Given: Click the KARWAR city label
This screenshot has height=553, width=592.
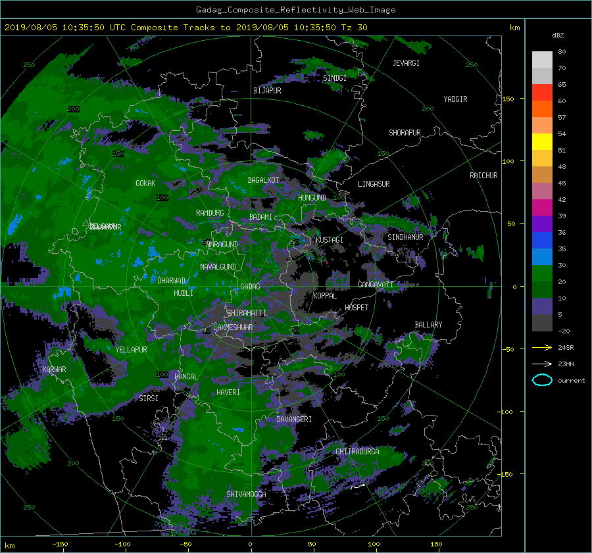Looking at the screenshot, I should (x=54, y=370).
